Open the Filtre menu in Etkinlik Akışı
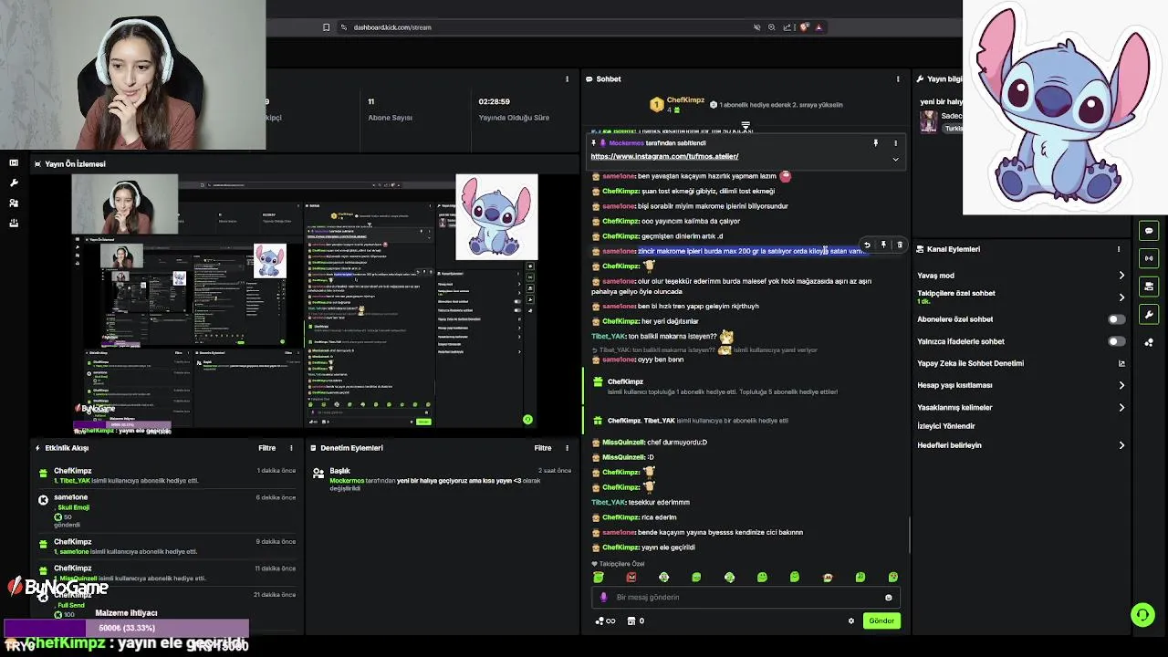The width and height of the screenshot is (1168, 657). click(266, 448)
